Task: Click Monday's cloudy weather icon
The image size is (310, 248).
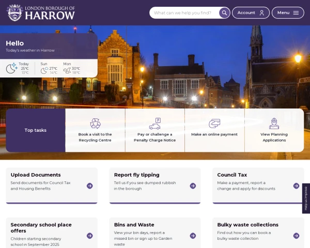Action: pos(67,70)
